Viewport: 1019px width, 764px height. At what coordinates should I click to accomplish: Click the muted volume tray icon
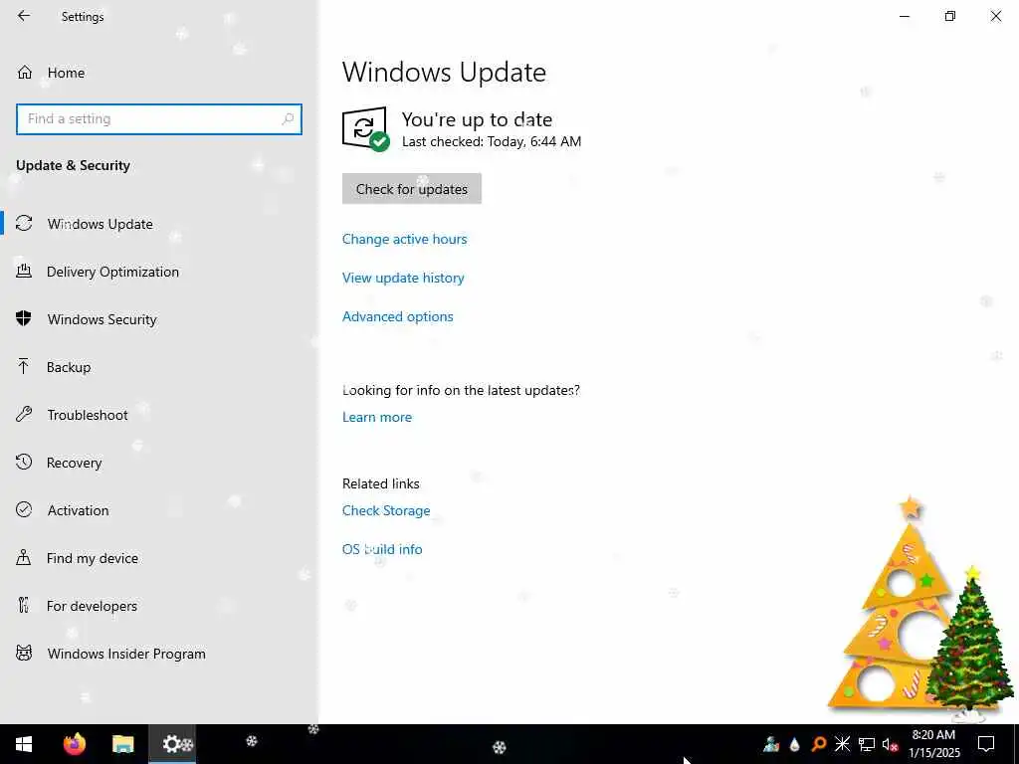tap(890, 744)
